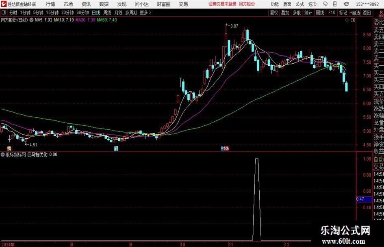Click the account number 152****9892

point(367,4)
